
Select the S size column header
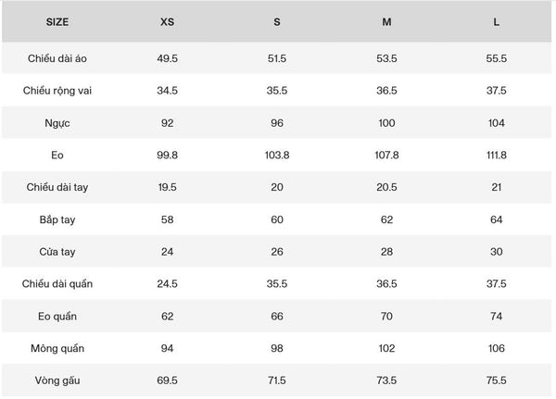[277, 22]
